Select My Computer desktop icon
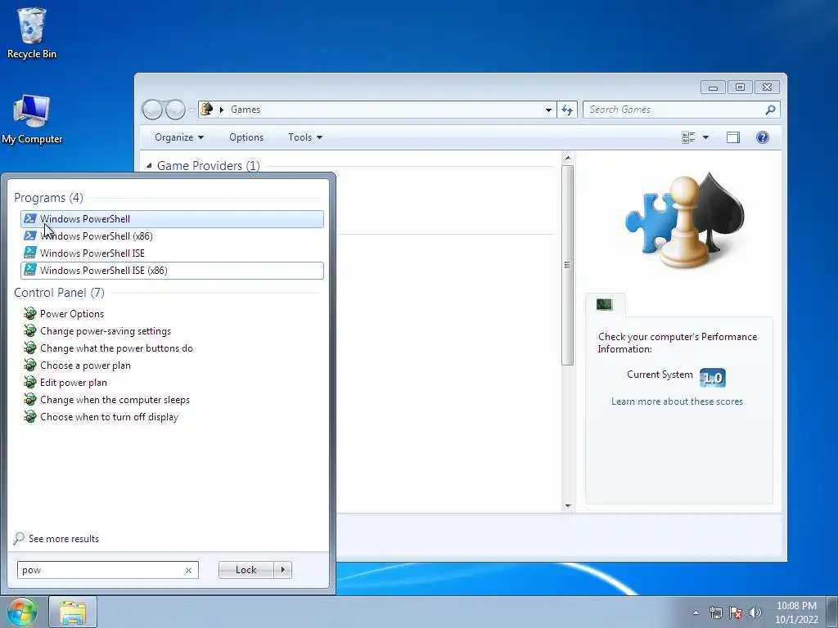The image size is (838, 628). pos(32,119)
